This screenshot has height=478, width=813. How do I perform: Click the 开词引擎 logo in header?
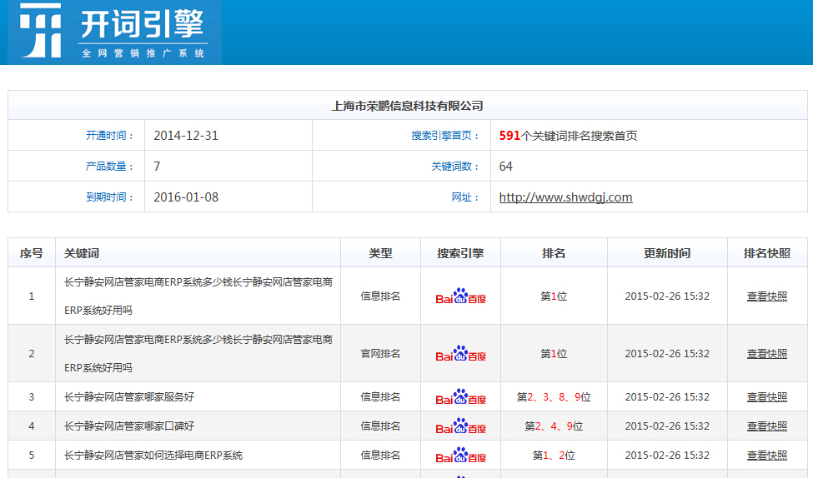point(114,32)
